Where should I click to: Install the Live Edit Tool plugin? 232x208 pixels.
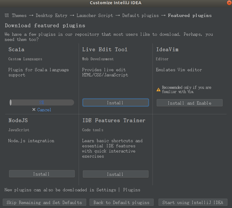(116, 102)
